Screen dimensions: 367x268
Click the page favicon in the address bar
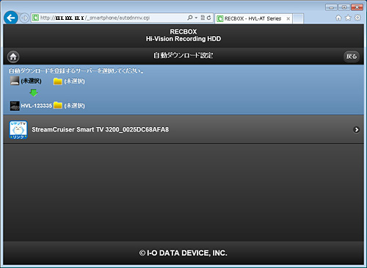coord(35,18)
